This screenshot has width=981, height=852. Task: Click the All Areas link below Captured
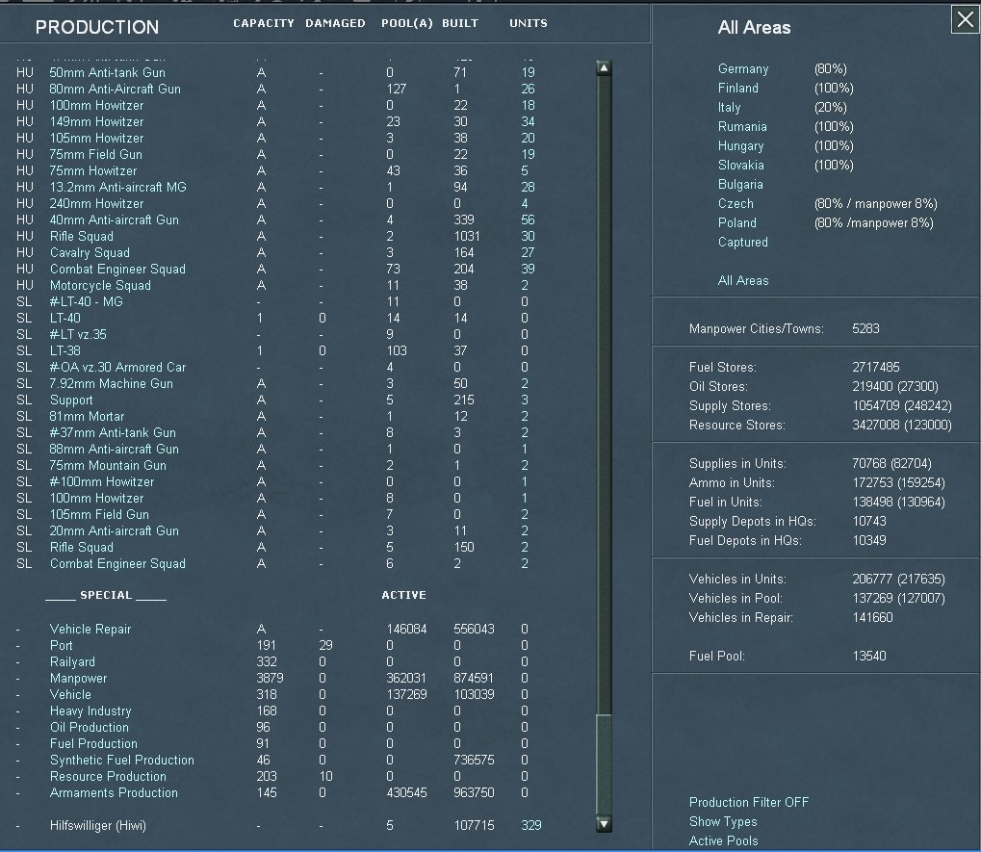(x=743, y=280)
